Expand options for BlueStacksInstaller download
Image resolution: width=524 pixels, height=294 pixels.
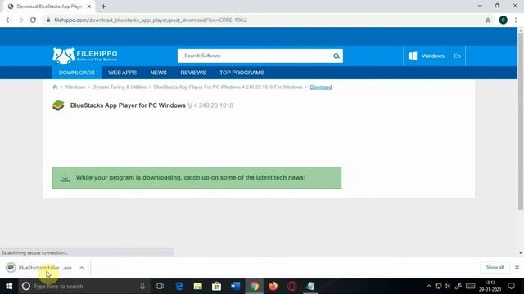(x=82, y=268)
